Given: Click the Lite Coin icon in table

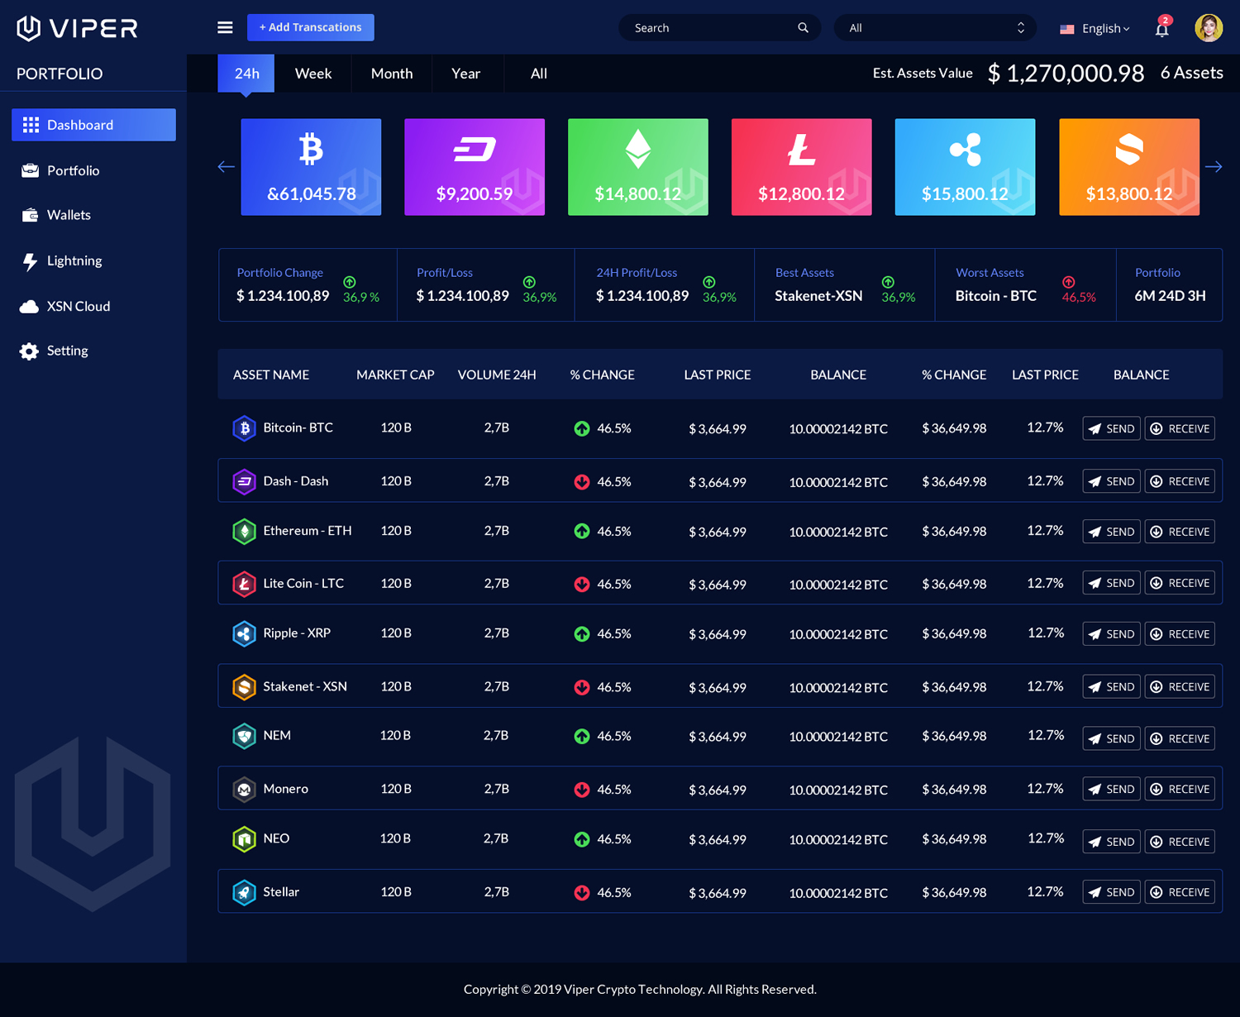Looking at the screenshot, I should coord(244,584).
